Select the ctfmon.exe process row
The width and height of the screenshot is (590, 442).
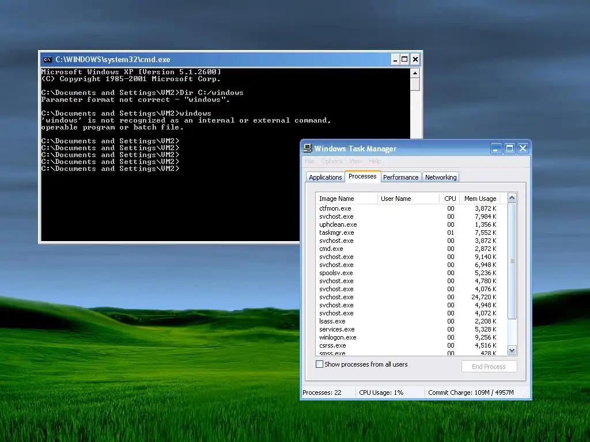pos(411,208)
